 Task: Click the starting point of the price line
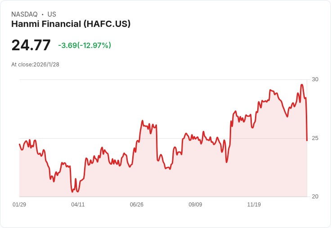click(19, 144)
